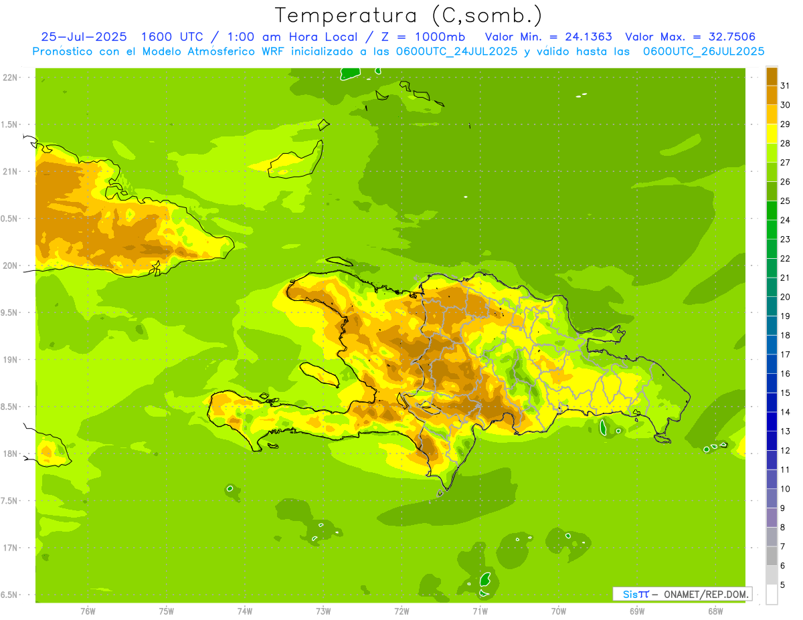
Task: Click the legend value "31"
Action: [786, 86]
